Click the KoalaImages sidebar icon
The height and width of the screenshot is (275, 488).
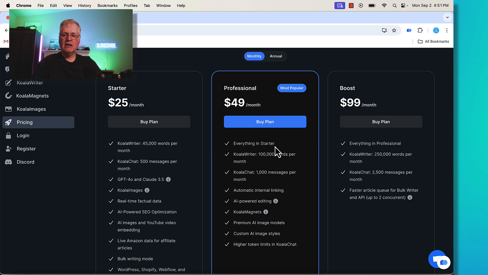[x=8, y=109]
